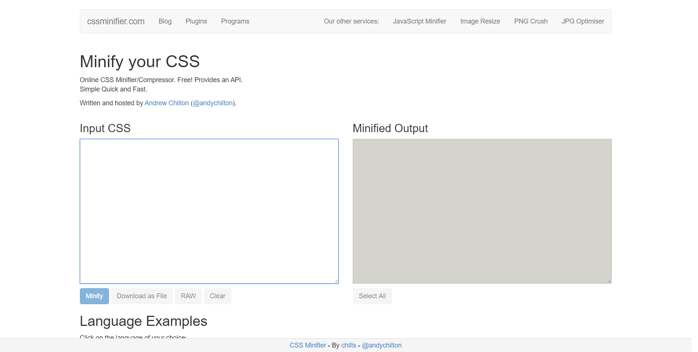Open the JPG Optimiser service link

pos(583,21)
